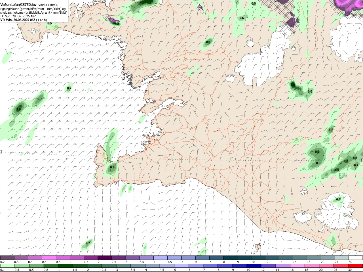Screen dimensions: 363x272
Task: Select the lavender sleet legend swatch for 4–4.5
Action: click(x=161, y=258)
